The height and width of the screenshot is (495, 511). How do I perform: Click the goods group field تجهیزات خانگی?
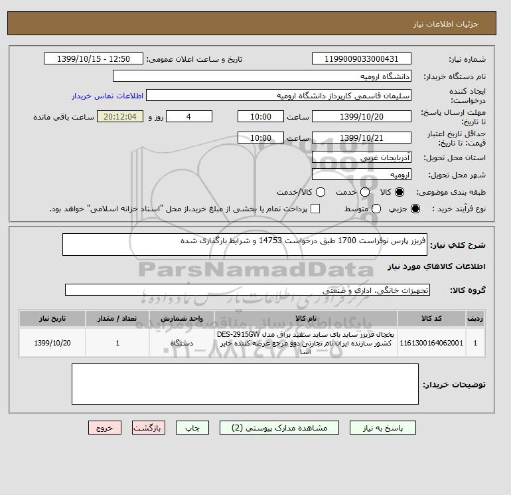pos(248,290)
